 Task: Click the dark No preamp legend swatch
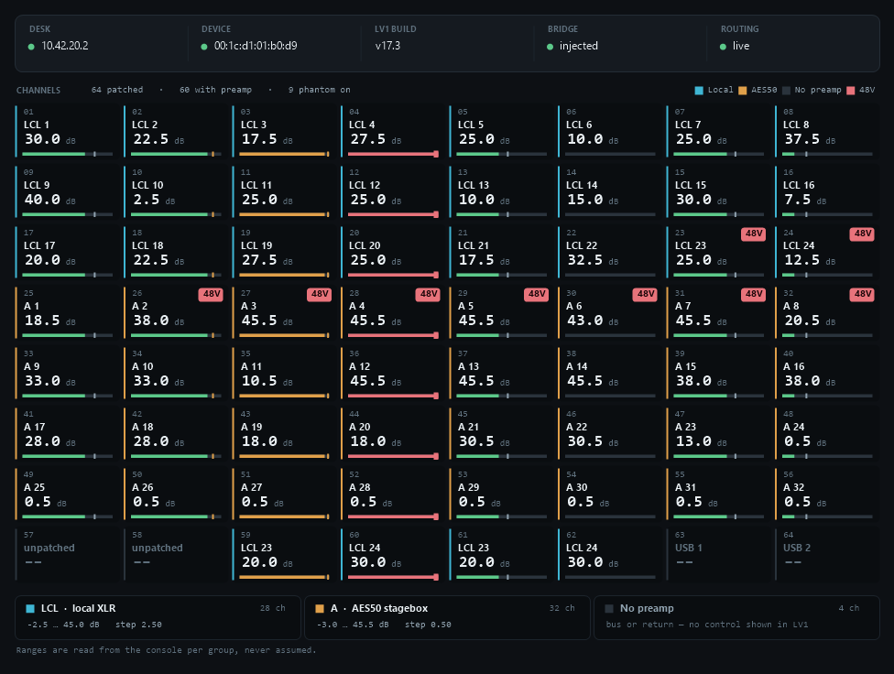click(x=786, y=90)
